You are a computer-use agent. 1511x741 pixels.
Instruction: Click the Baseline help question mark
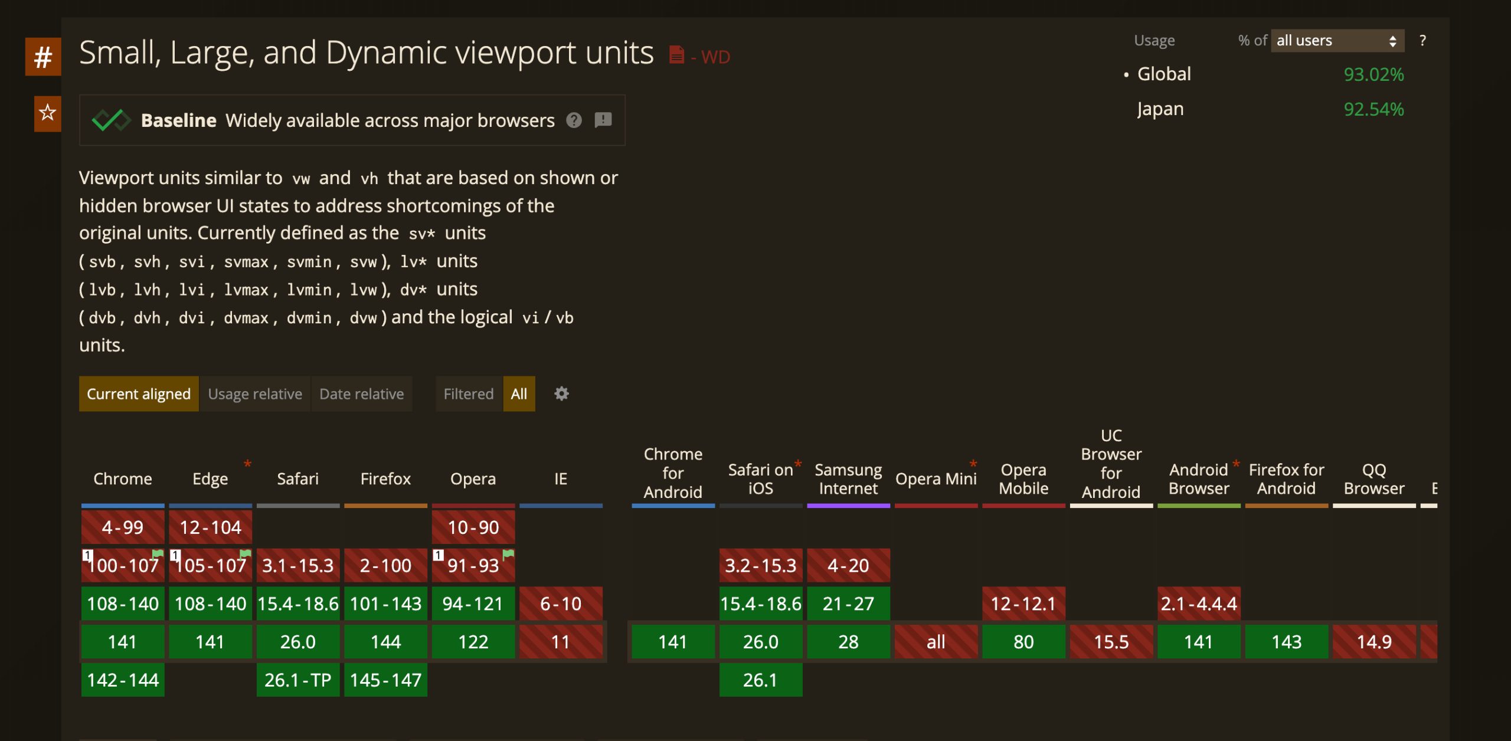574,120
